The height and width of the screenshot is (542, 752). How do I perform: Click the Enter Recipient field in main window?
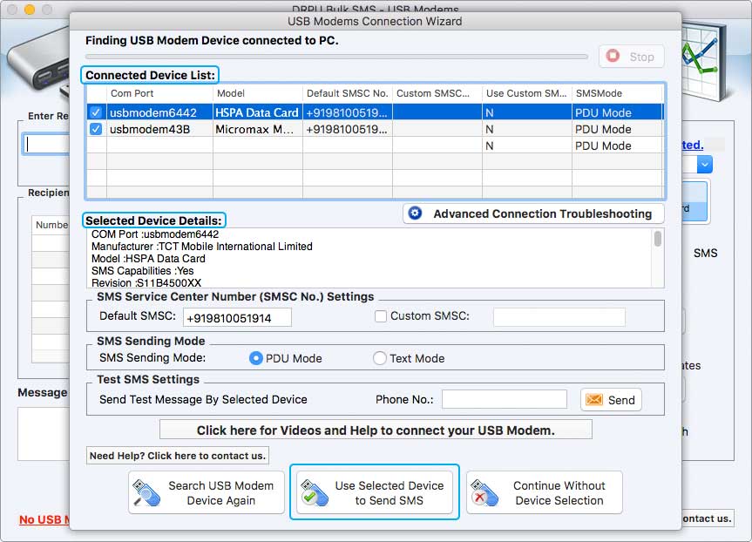point(46,144)
